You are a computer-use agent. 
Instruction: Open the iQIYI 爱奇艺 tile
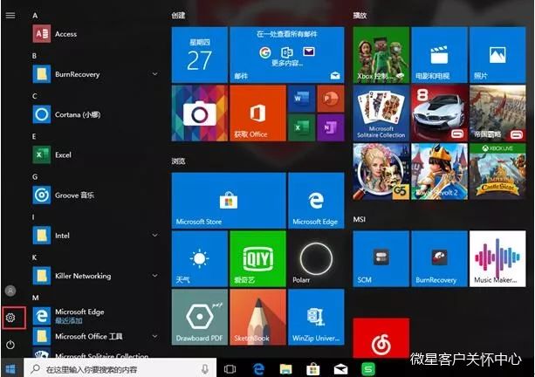[258, 258]
